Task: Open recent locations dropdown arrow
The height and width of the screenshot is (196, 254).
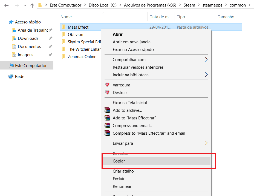Action: 25,5
